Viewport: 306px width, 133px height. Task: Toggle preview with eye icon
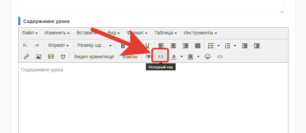point(149,57)
